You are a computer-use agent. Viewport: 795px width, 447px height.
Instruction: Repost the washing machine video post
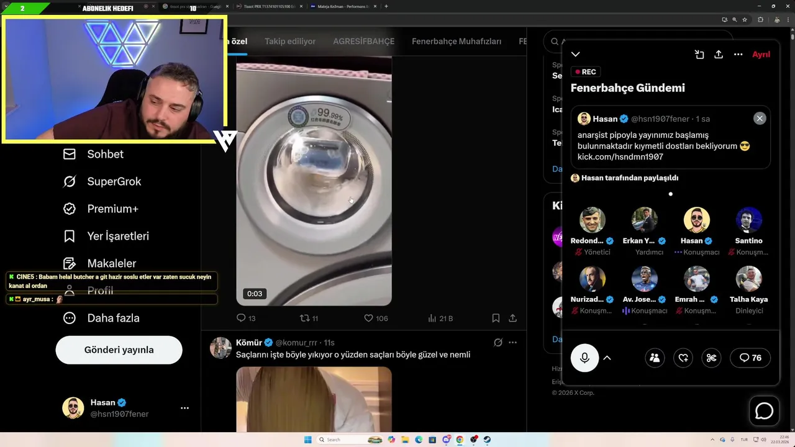coord(309,318)
